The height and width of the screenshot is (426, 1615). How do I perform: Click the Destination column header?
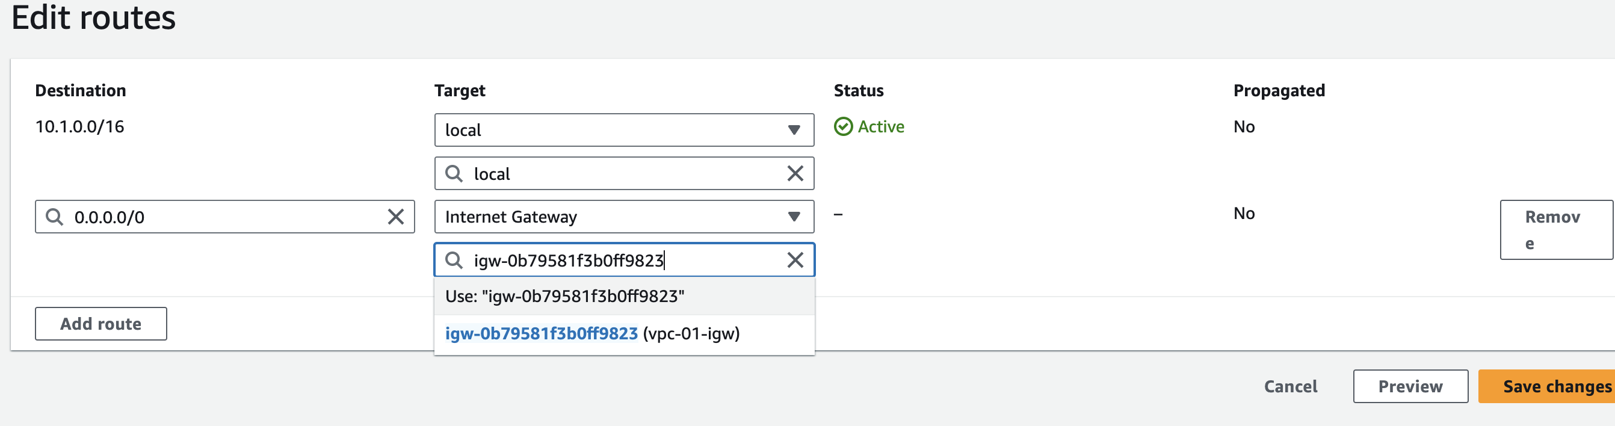tap(80, 91)
